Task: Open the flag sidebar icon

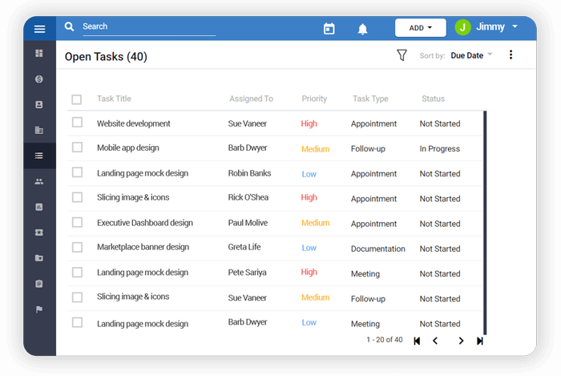Action: [x=39, y=309]
